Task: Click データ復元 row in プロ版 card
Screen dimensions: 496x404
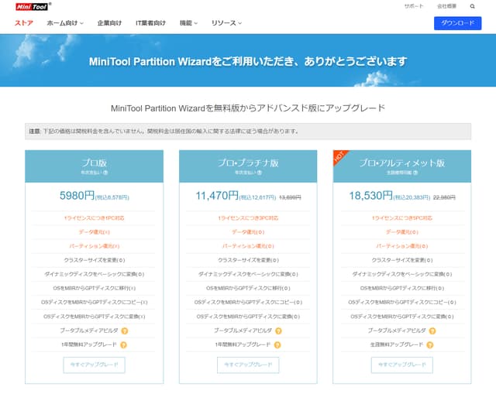Action: [x=95, y=232]
